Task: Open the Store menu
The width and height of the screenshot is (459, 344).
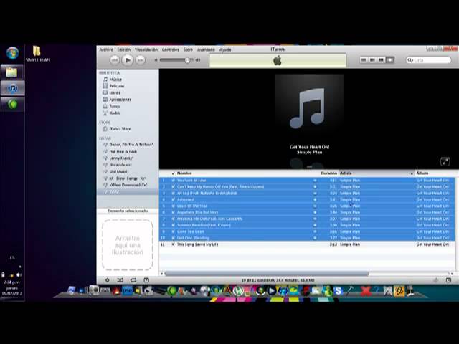Action: click(x=188, y=49)
